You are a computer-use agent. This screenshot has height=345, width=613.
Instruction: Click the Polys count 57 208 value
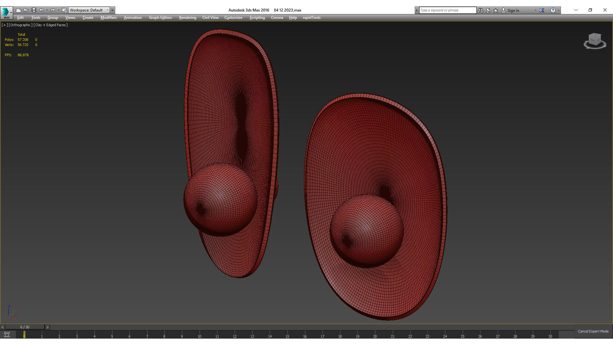pos(23,40)
